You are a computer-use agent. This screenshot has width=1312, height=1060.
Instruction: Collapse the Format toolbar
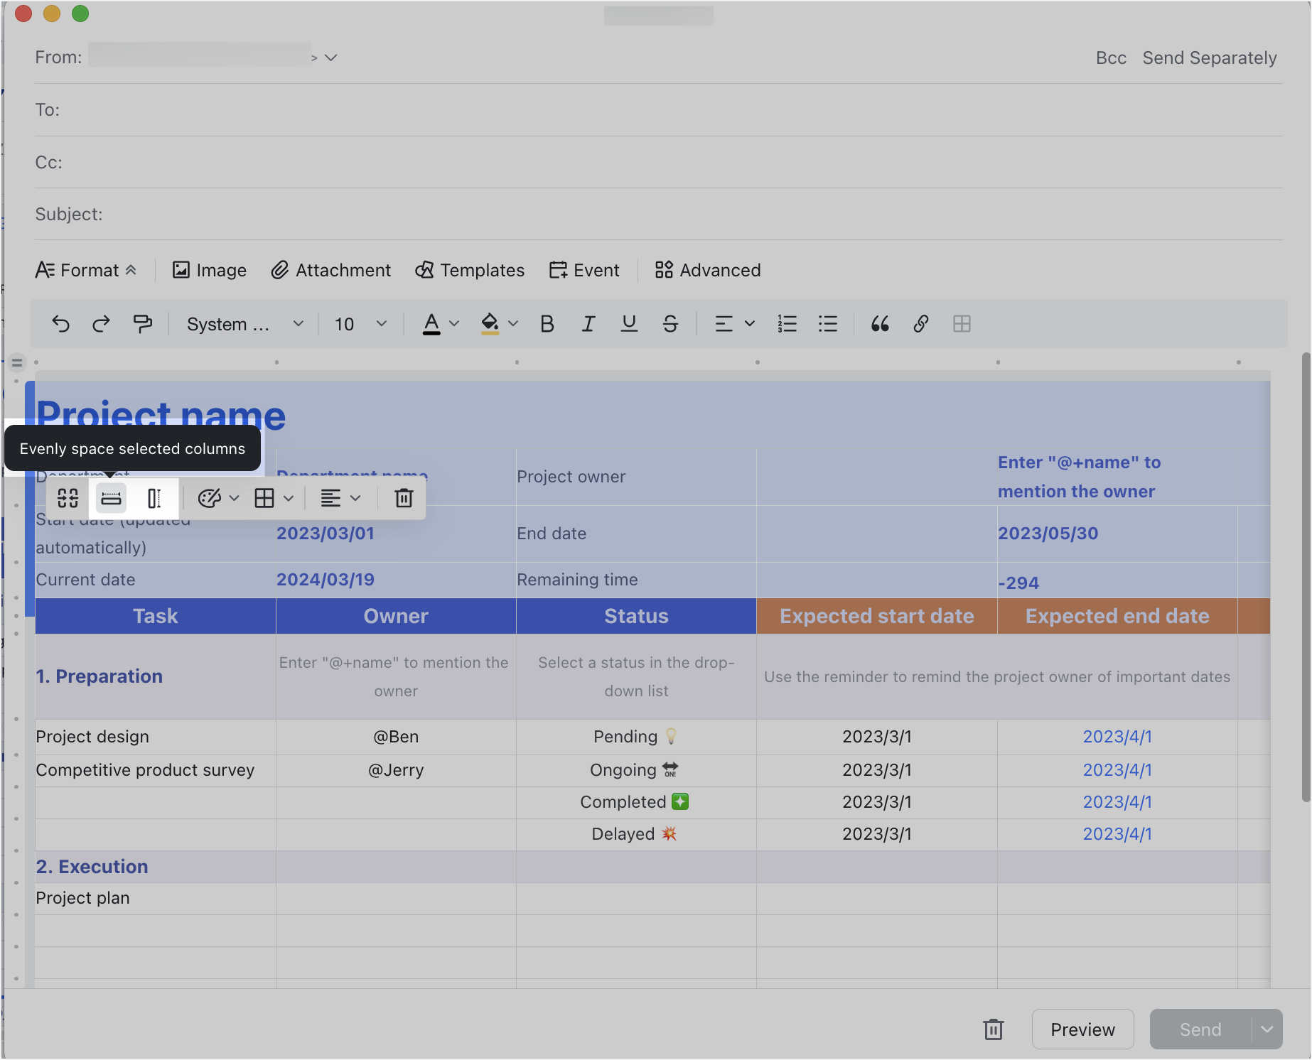tap(86, 270)
